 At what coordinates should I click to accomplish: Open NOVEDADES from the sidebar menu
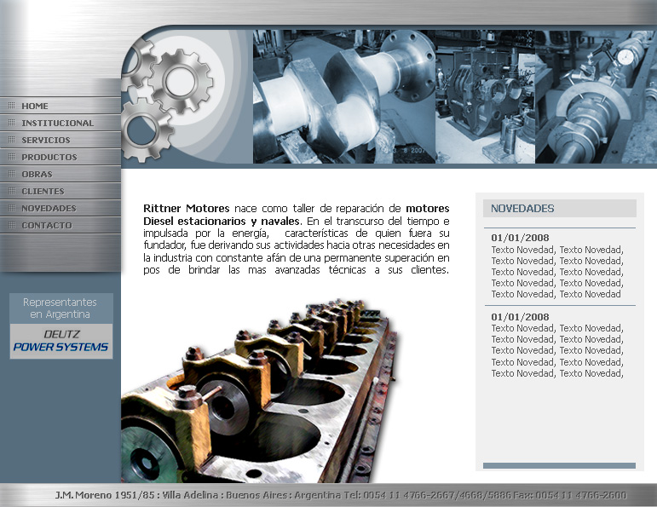pyautogui.click(x=61, y=208)
